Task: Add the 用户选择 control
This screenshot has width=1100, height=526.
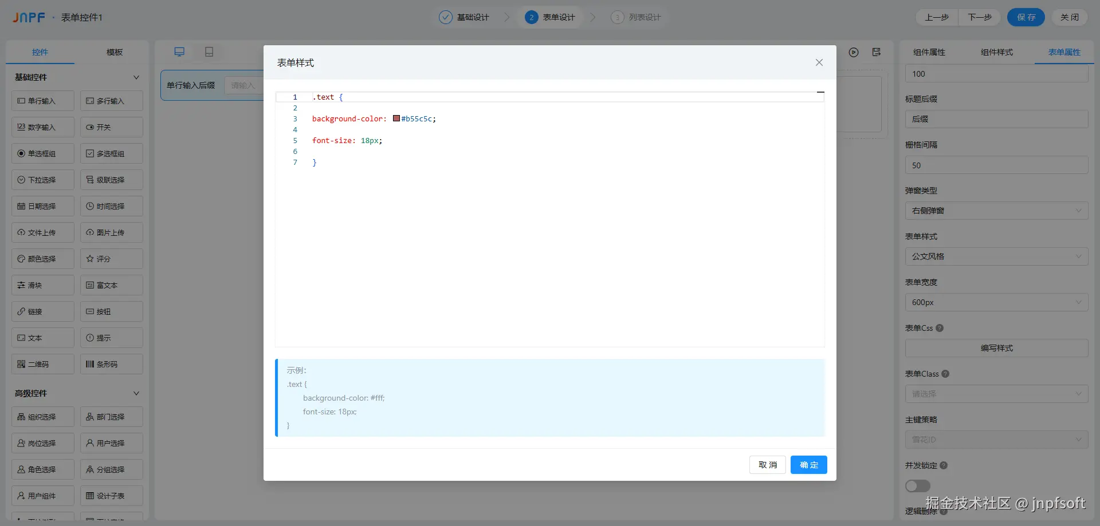Action: click(112, 443)
